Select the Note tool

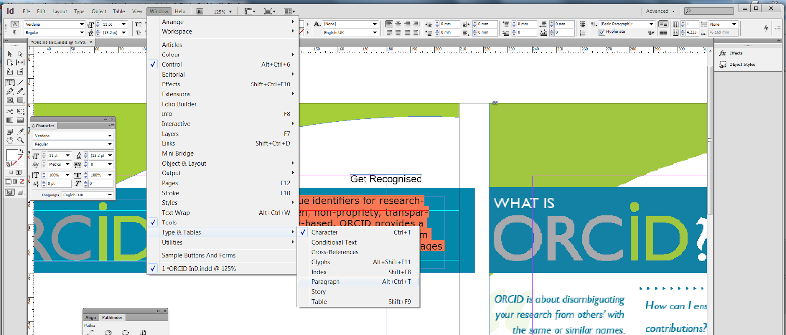(x=10, y=132)
